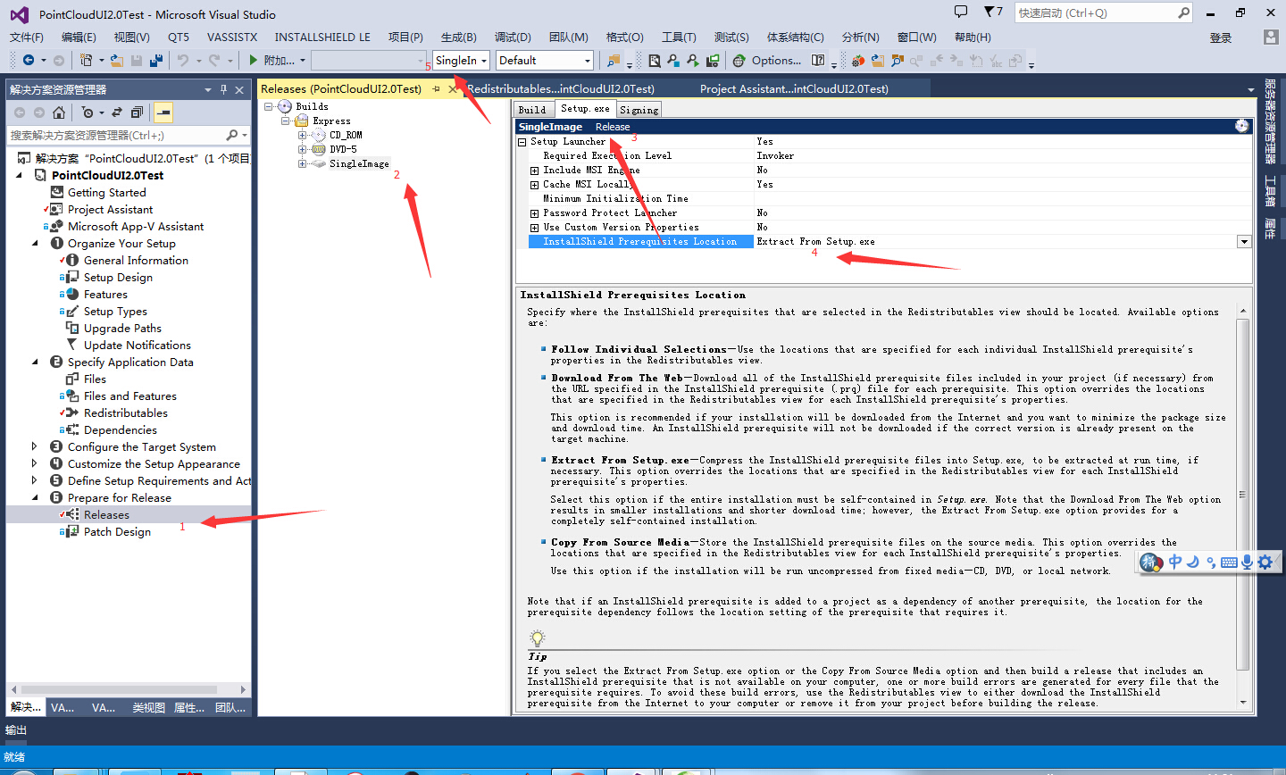Screen dimensions: 1286x775
Task: Open the feedback speech bubble icon
Action: pos(961,12)
